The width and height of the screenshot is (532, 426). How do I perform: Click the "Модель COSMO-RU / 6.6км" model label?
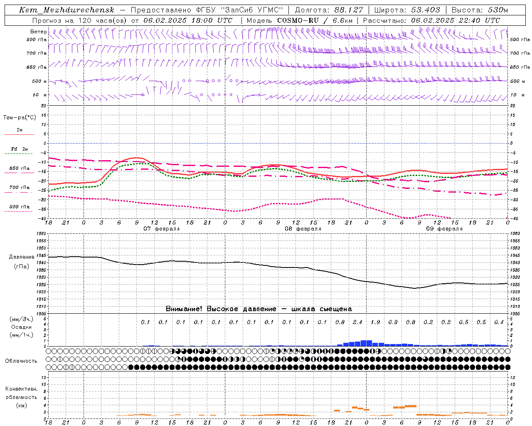pyautogui.click(x=299, y=20)
